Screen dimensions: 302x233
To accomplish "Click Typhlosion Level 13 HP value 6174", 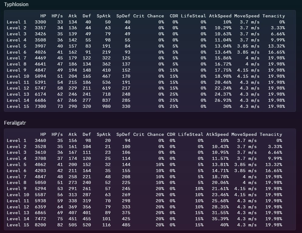I will [40, 94].
